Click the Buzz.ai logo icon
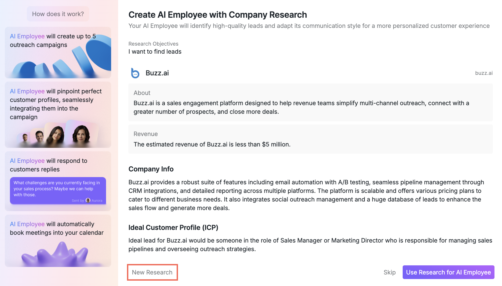Screen dimensions: 502x286 pos(135,73)
